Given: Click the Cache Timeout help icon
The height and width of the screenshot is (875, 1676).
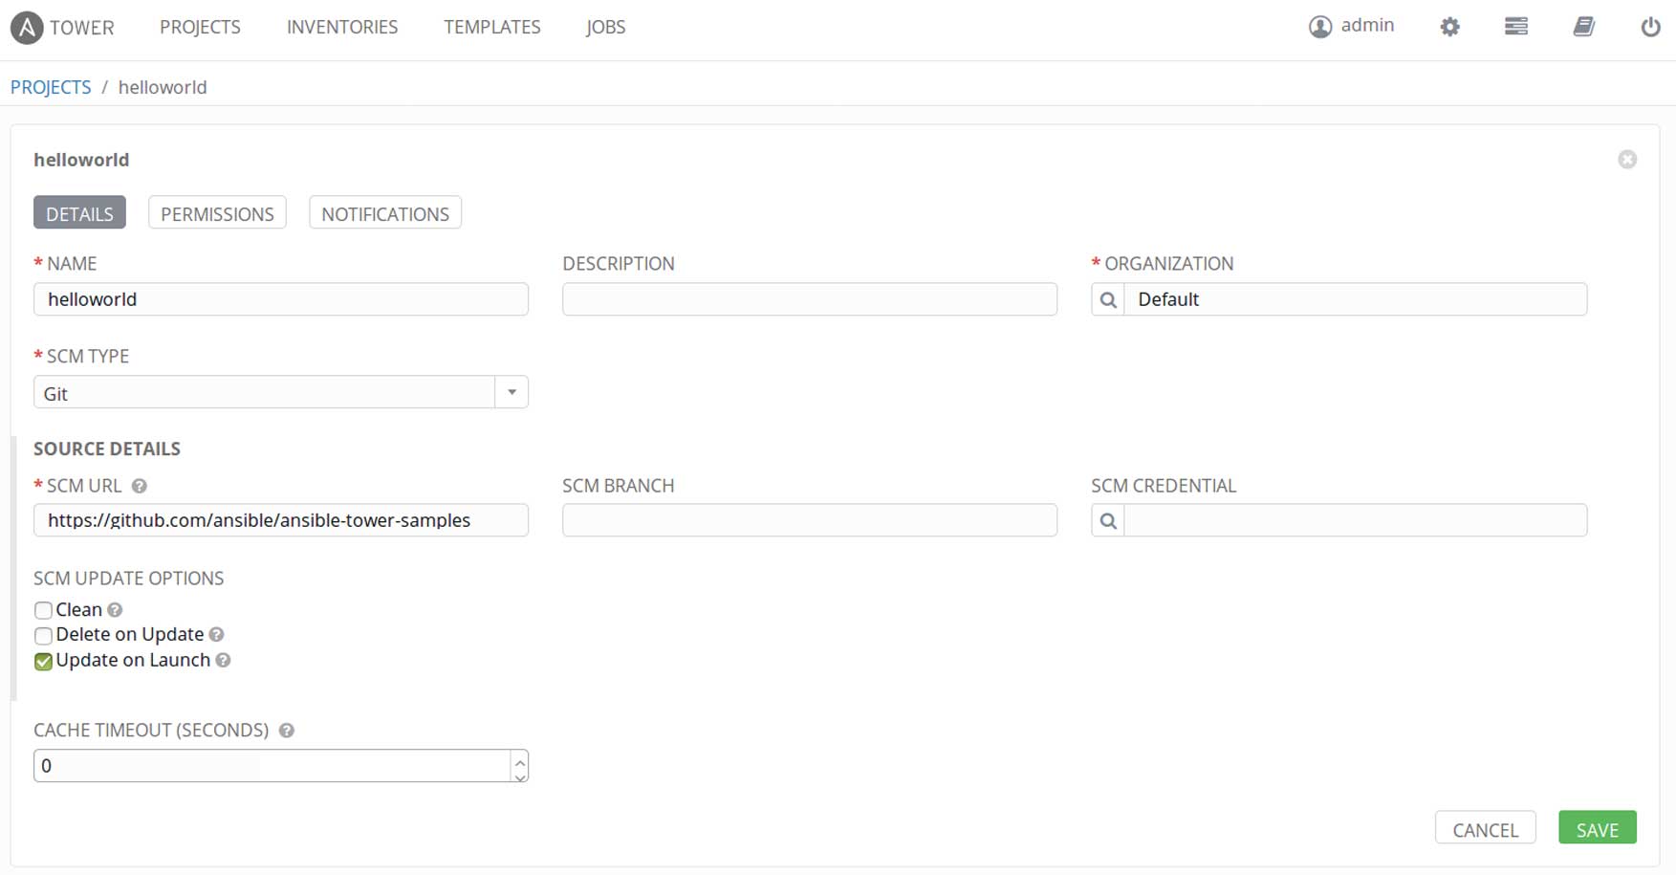Looking at the screenshot, I should [x=287, y=731].
